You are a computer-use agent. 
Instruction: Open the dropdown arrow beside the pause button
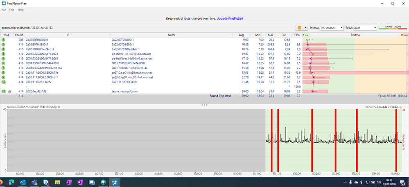click(x=305, y=28)
